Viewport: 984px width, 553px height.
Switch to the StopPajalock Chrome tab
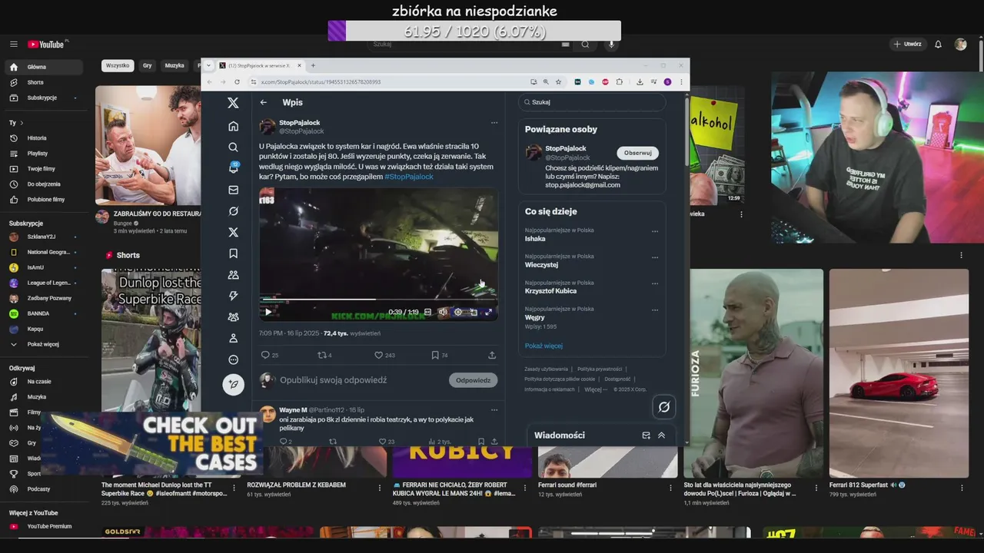(x=261, y=65)
